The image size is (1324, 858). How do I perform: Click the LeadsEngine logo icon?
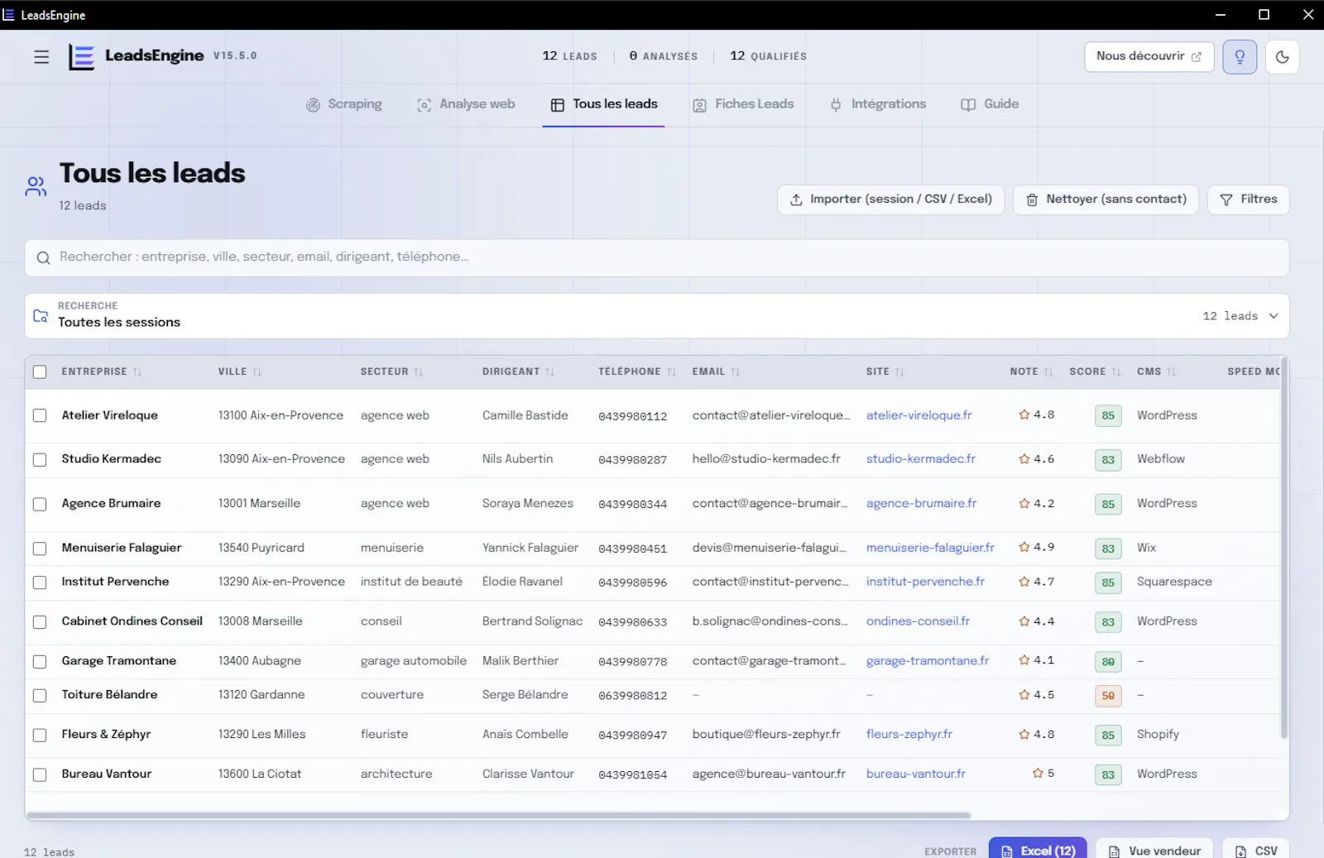click(x=81, y=56)
